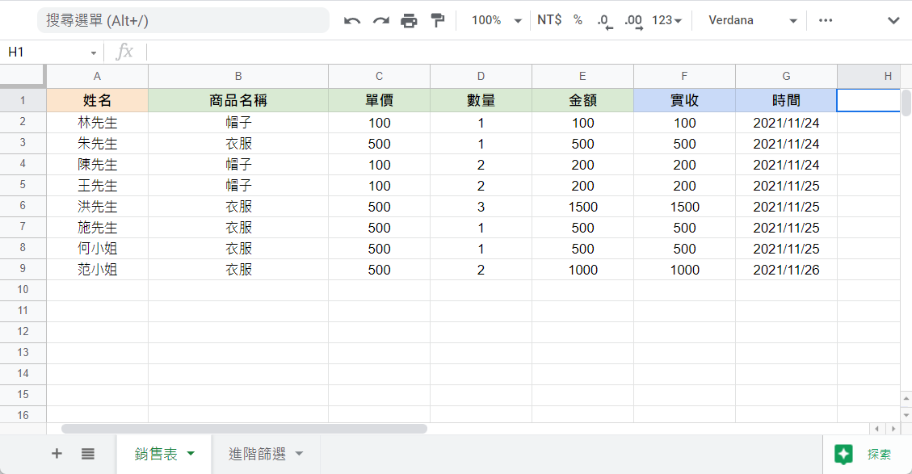
Task: Decrease decimal places
Action: tap(605, 21)
